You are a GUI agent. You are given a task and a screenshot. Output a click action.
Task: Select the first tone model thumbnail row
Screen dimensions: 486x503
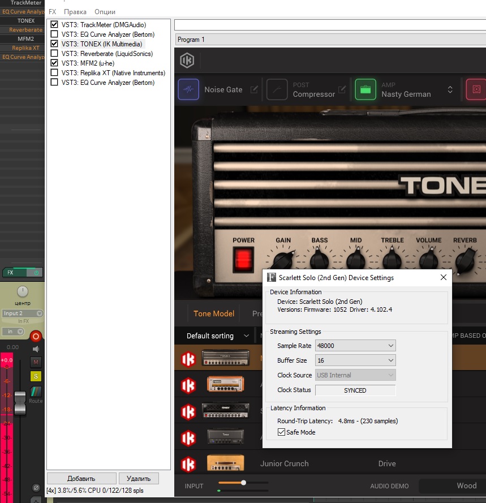[226, 358]
